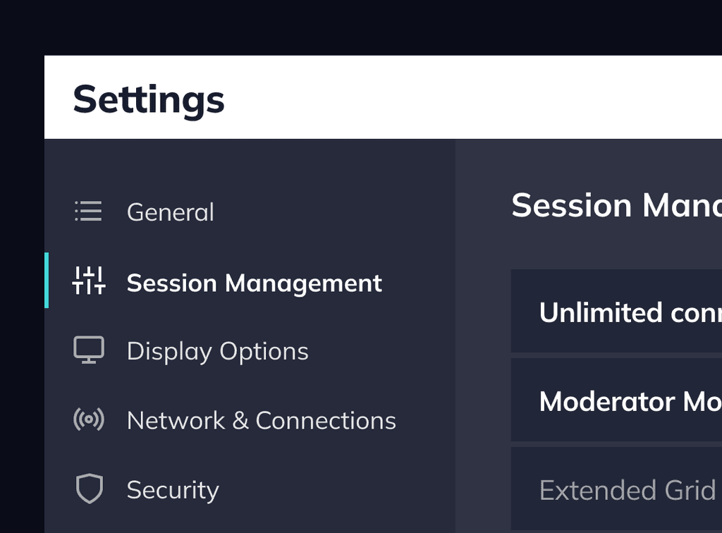
Task: Select the Session Management sliders icon
Action: pyautogui.click(x=87, y=281)
